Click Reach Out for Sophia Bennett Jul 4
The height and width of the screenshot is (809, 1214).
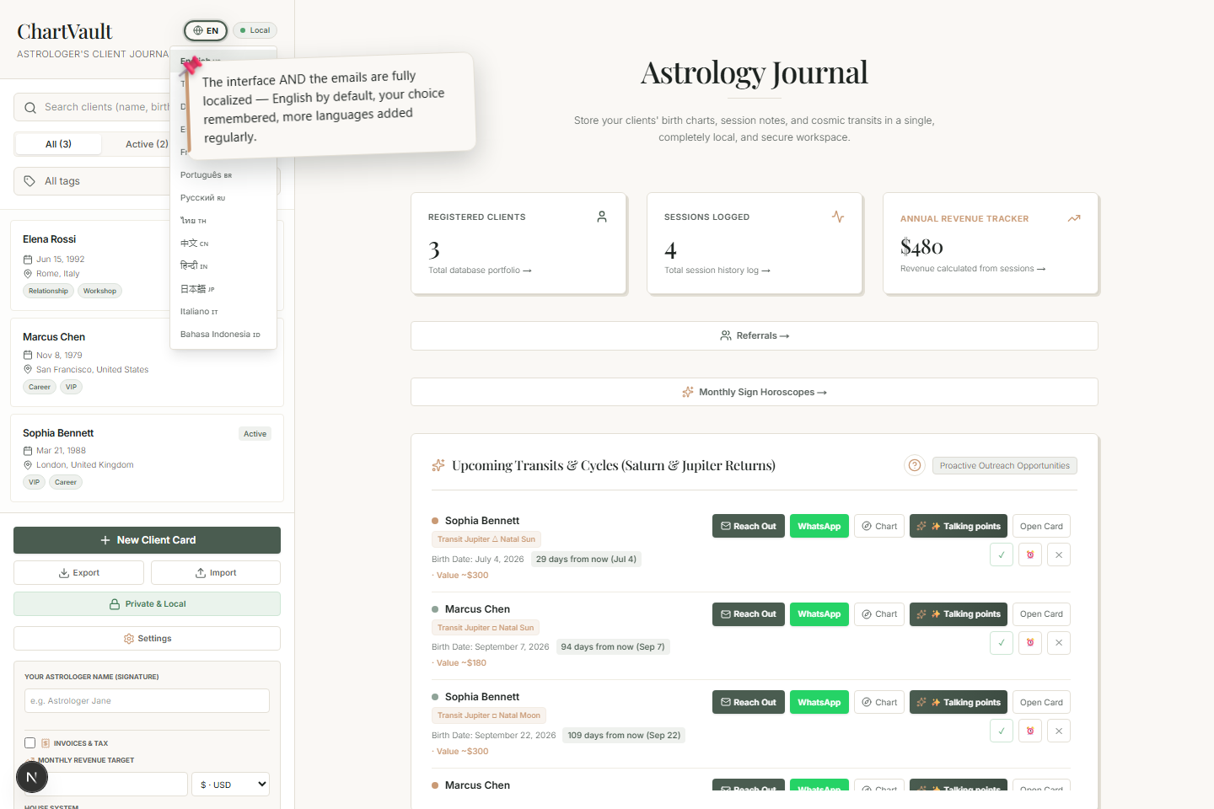coord(749,526)
